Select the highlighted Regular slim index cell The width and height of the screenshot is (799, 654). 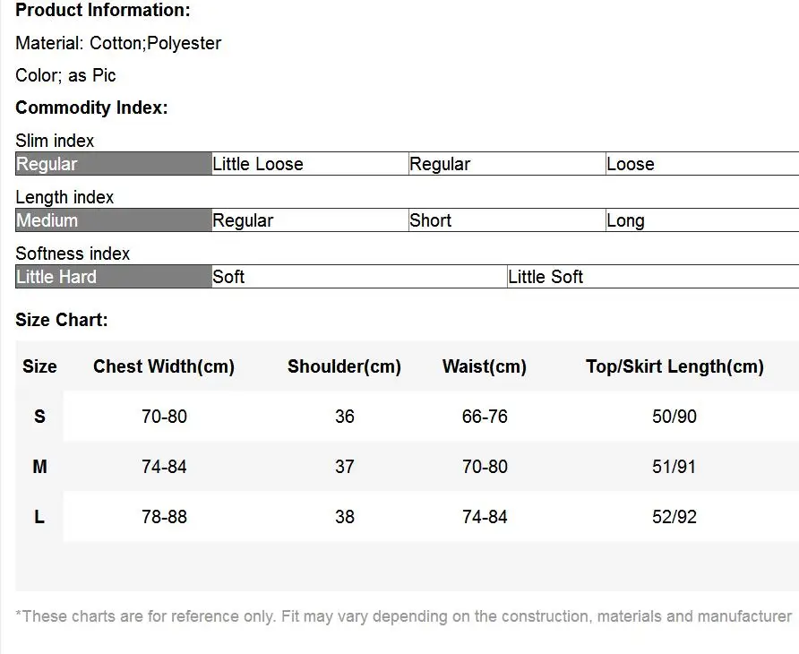113,164
